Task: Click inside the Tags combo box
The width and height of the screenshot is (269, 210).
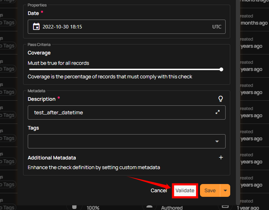Action: pos(121,141)
